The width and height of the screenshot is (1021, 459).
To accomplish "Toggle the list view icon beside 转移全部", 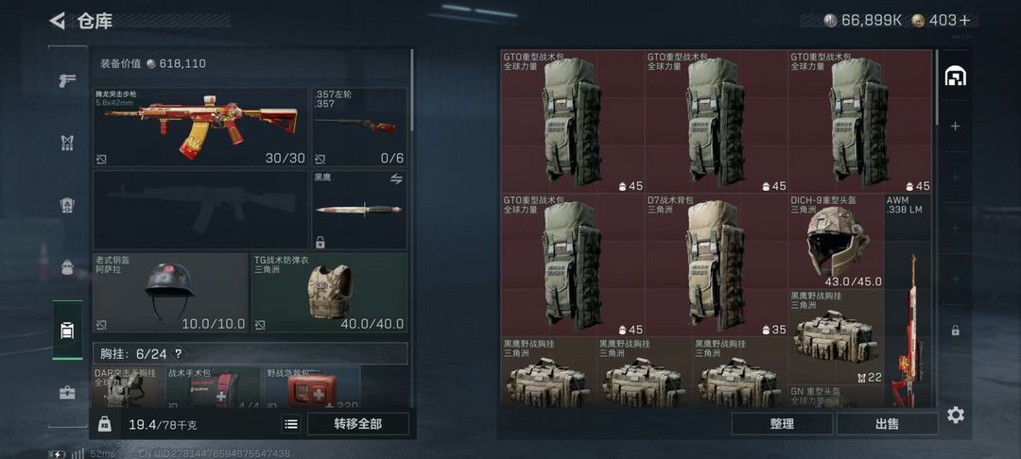I will tap(291, 424).
